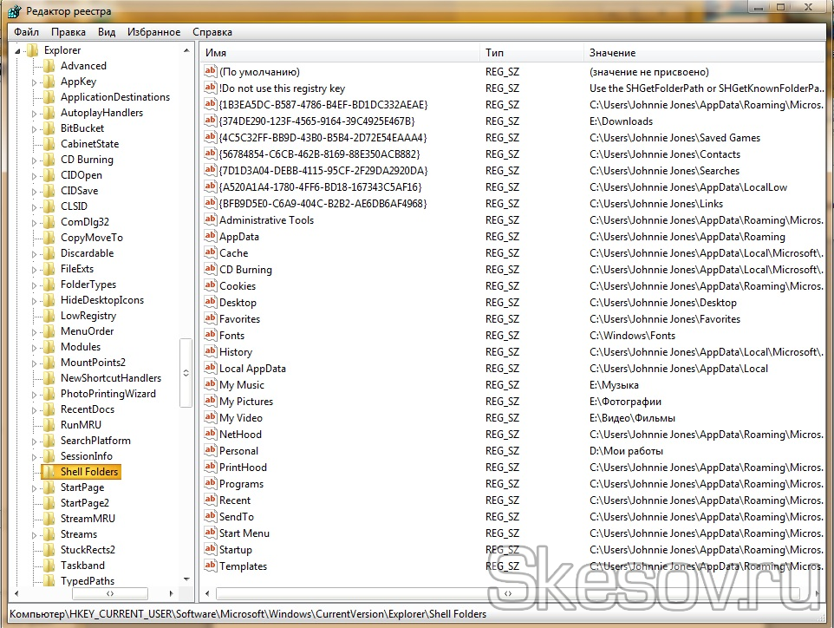This screenshot has width=834, height=628.
Task: Click the icon next to My Music entry
Action: [x=210, y=385]
